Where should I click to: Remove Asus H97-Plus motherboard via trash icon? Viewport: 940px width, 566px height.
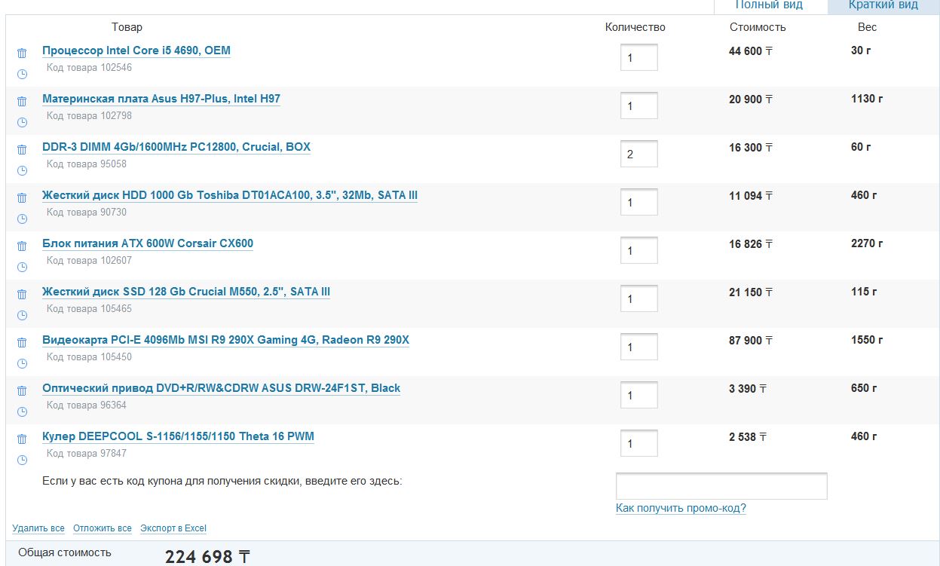click(22, 101)
